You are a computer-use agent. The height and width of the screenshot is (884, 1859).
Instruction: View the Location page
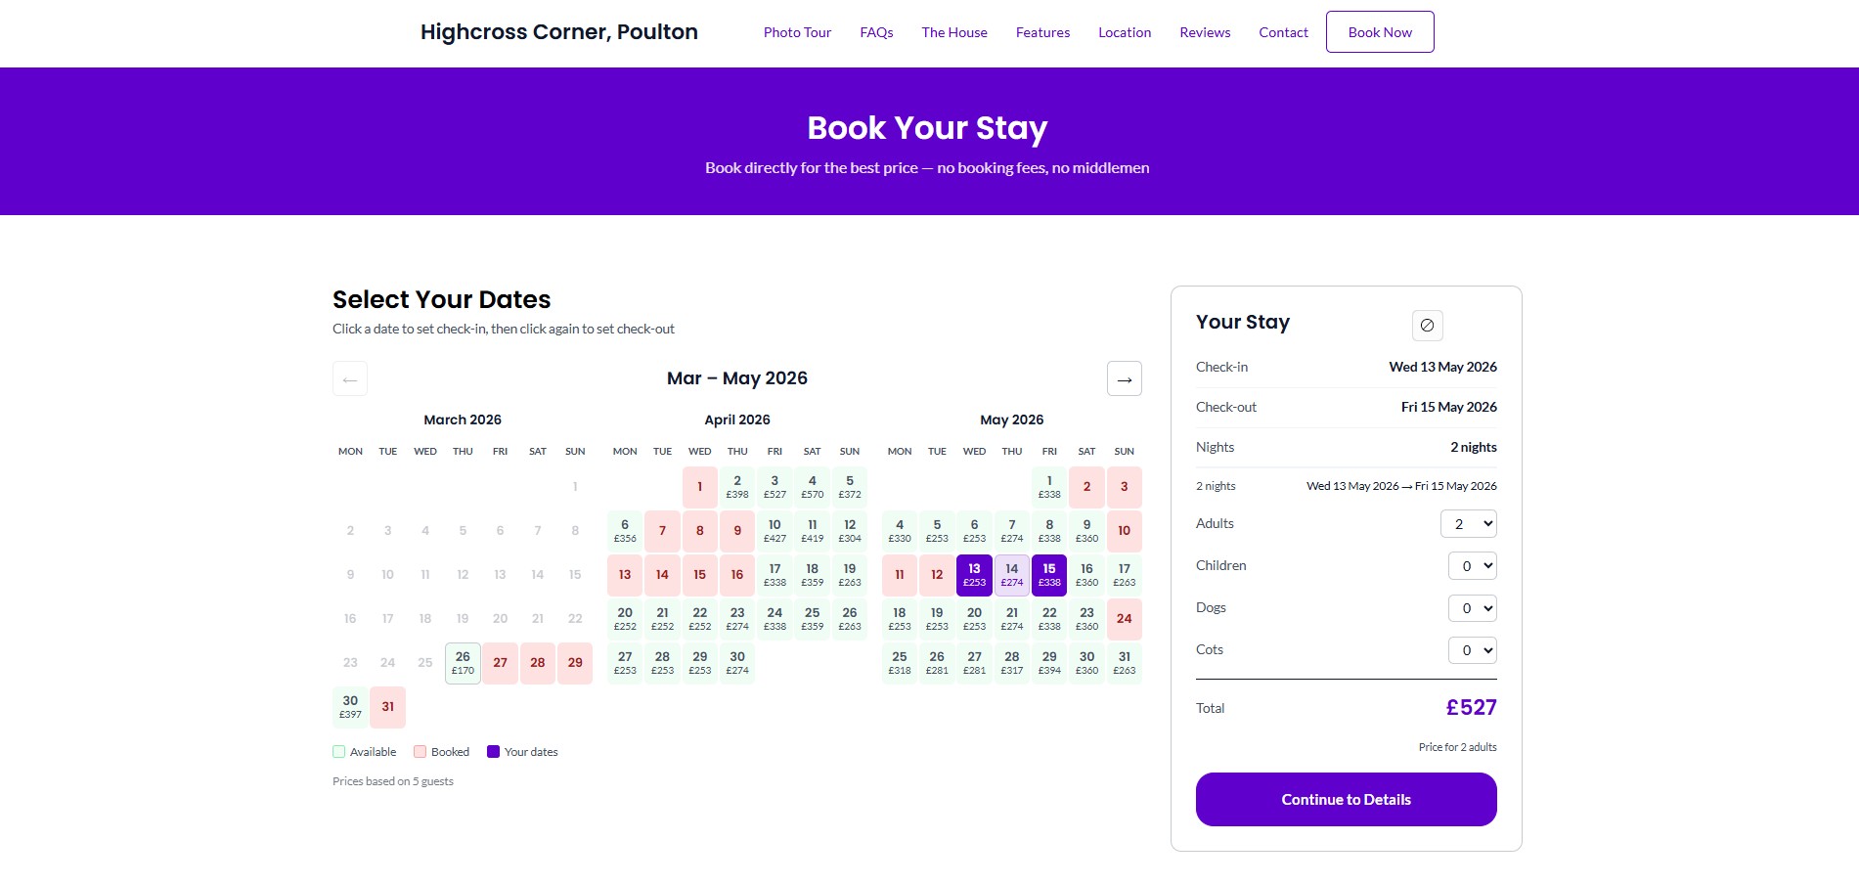(1124, 31)
